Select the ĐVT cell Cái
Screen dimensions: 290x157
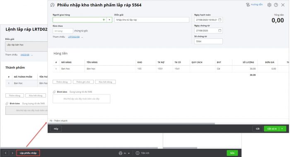point(224,69)
